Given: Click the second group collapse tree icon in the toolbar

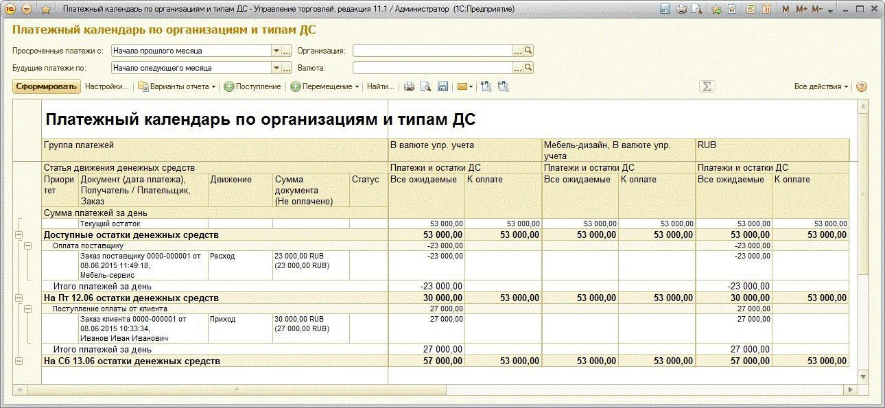Looking at the screenshot, I should pos(504,86).
